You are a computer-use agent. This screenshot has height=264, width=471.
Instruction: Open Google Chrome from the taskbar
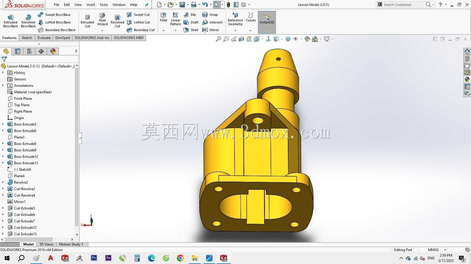(180, 258)
